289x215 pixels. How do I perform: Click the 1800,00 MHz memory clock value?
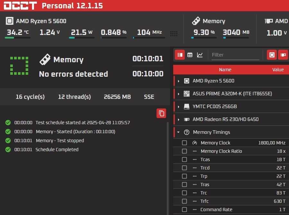coord(272,143)
